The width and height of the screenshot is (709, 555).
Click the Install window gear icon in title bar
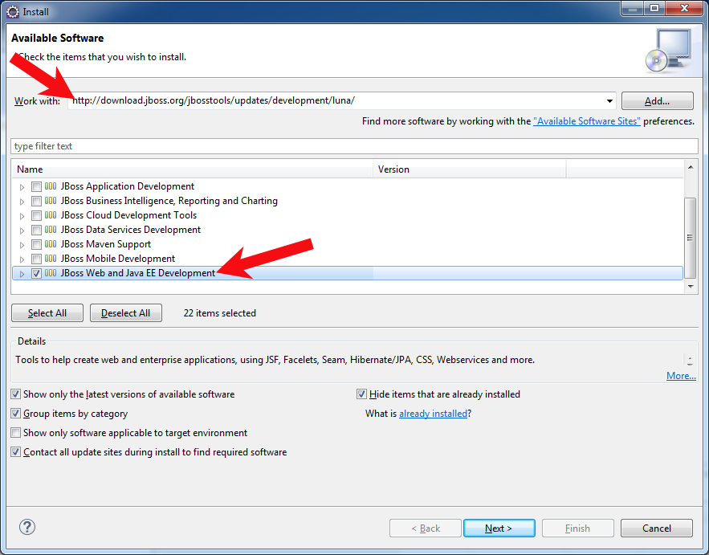13,12
